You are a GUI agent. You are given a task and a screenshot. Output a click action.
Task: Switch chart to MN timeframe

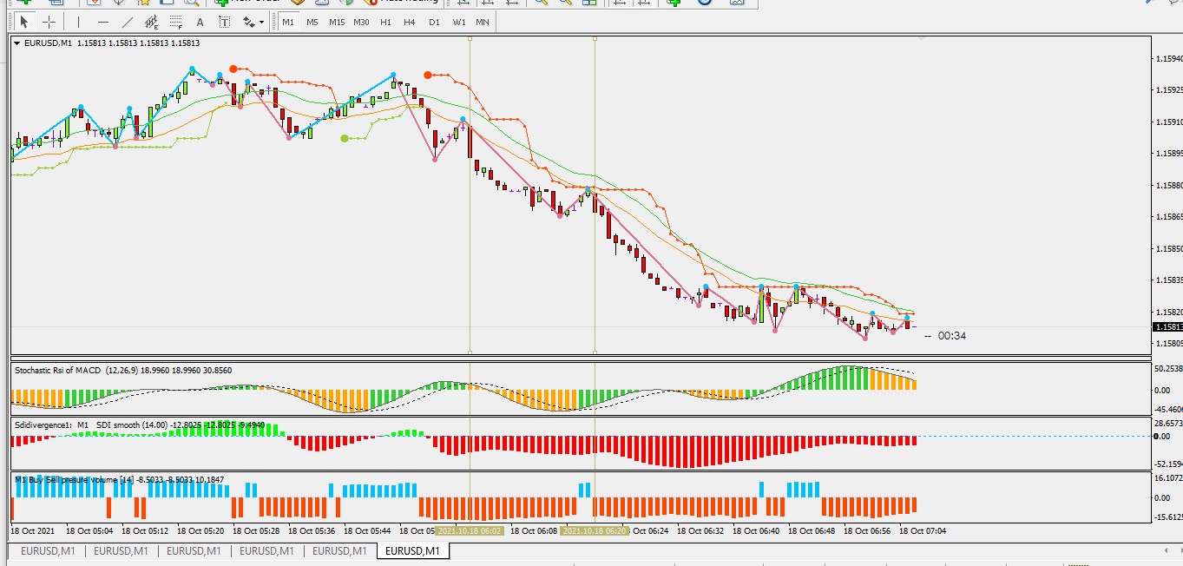(x=483, y=22)
